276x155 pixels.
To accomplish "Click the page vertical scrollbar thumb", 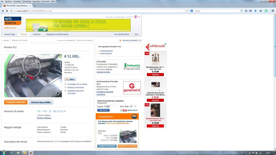I will (275, 47).
